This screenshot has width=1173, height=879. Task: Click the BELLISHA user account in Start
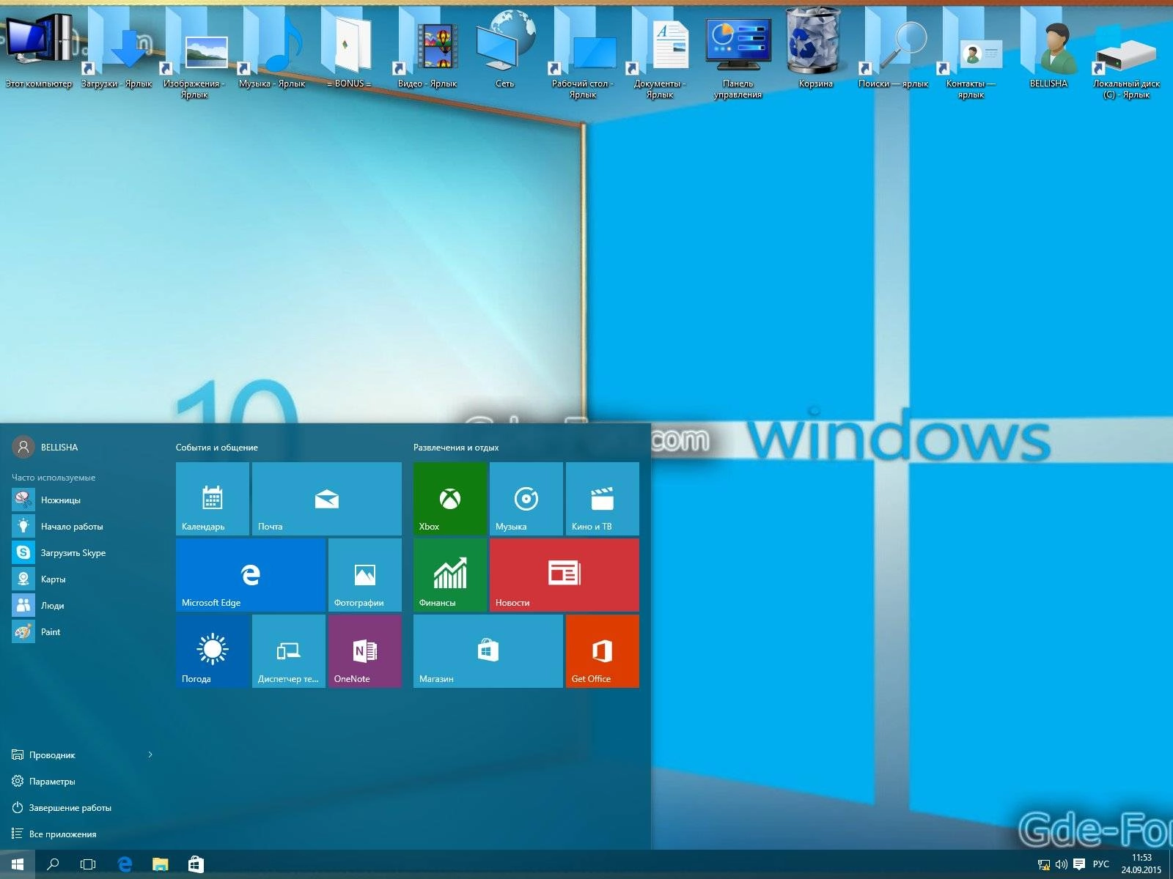(45, 447)
